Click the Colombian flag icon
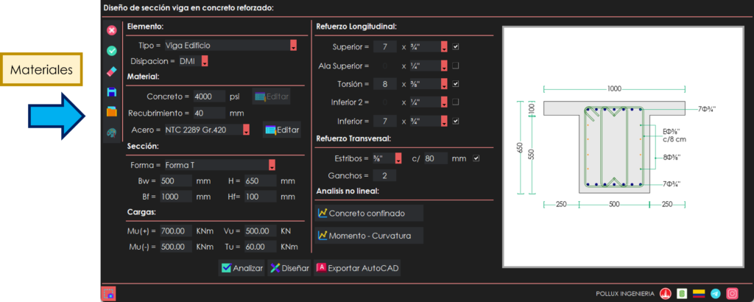 click(698, 293)
